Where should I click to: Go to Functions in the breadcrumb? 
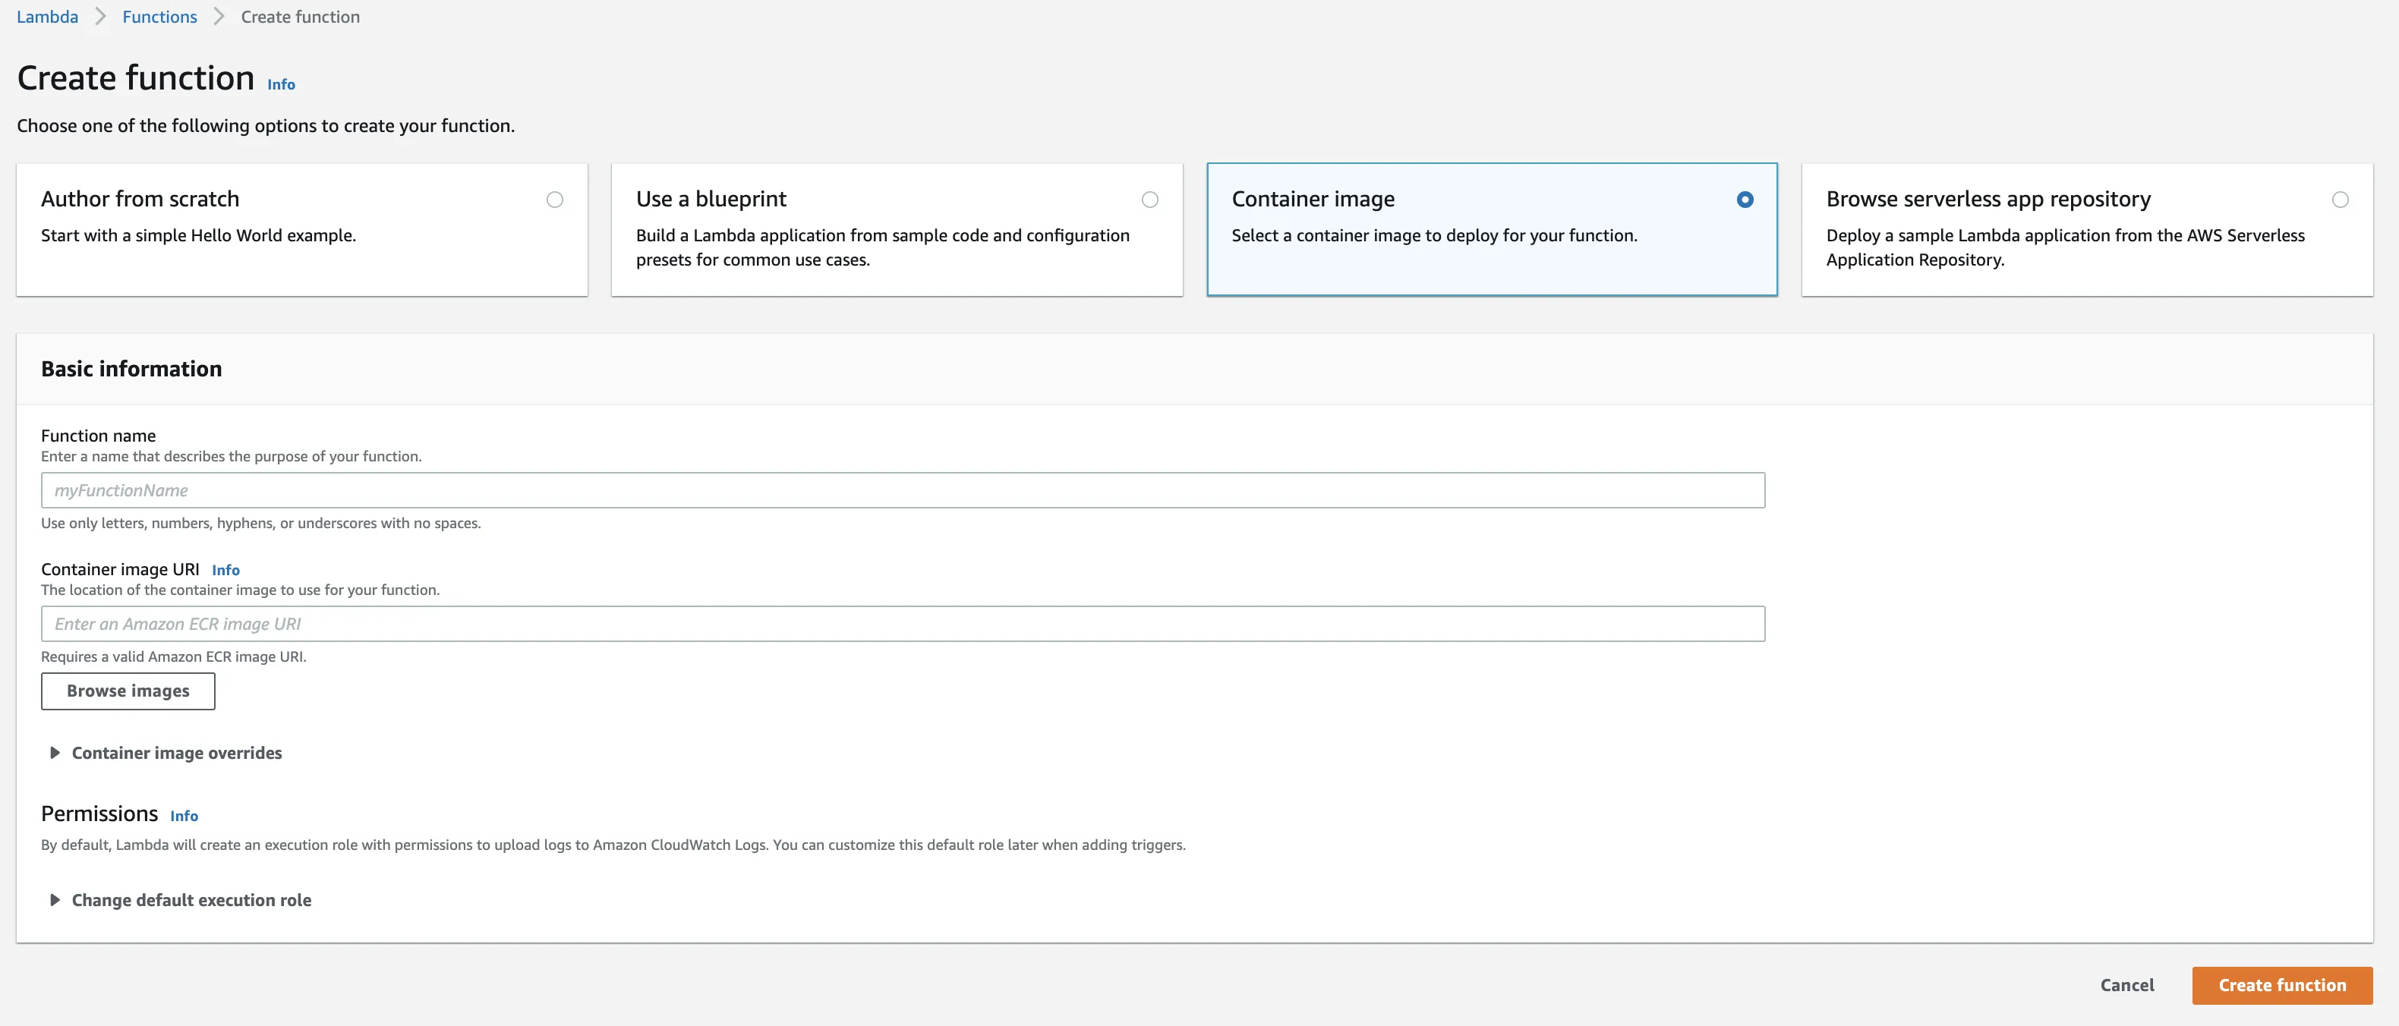pyautogui.click(x=159, y=17)
